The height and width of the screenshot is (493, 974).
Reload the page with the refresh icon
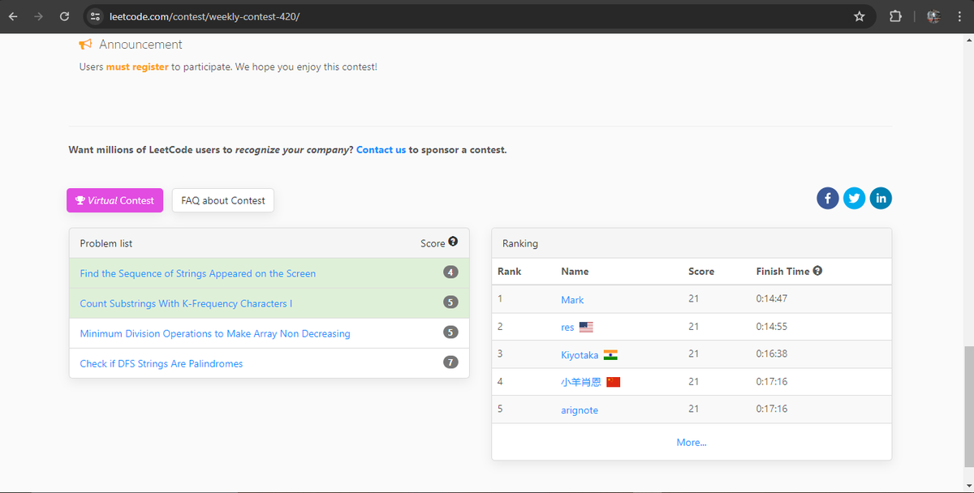point(64,16)
